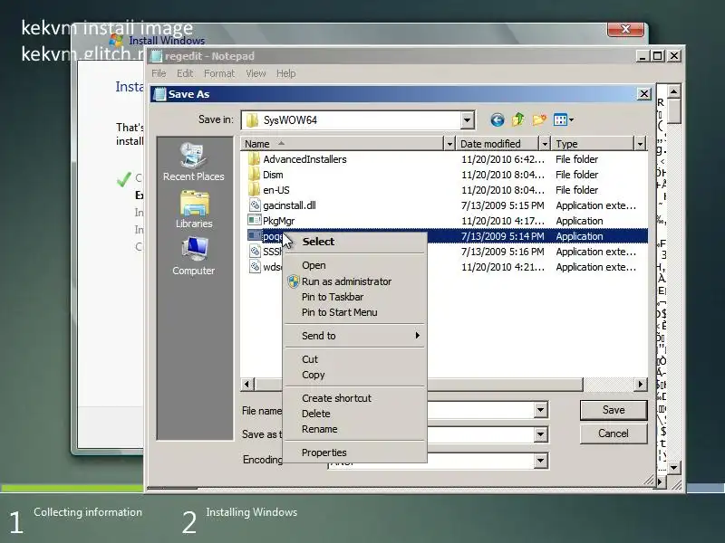
Task: Select the Dism folder icon
Action: click(x=254, y=175)
